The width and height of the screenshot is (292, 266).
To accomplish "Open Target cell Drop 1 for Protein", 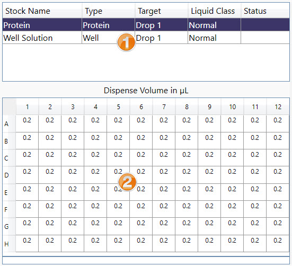I will [x=162, y=25].
